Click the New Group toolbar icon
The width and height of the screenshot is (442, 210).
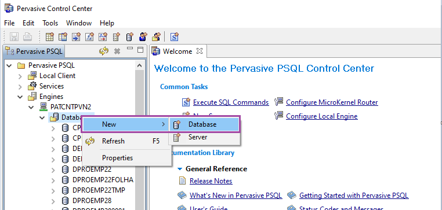point(156,36)
